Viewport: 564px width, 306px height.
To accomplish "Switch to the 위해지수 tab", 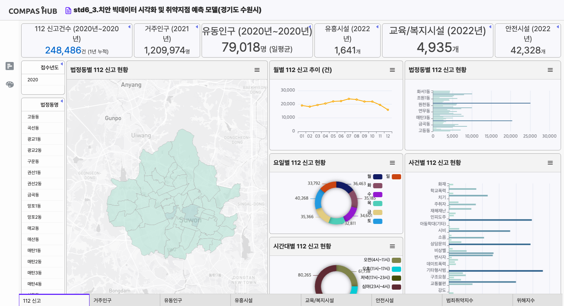I will pos(538,300).
